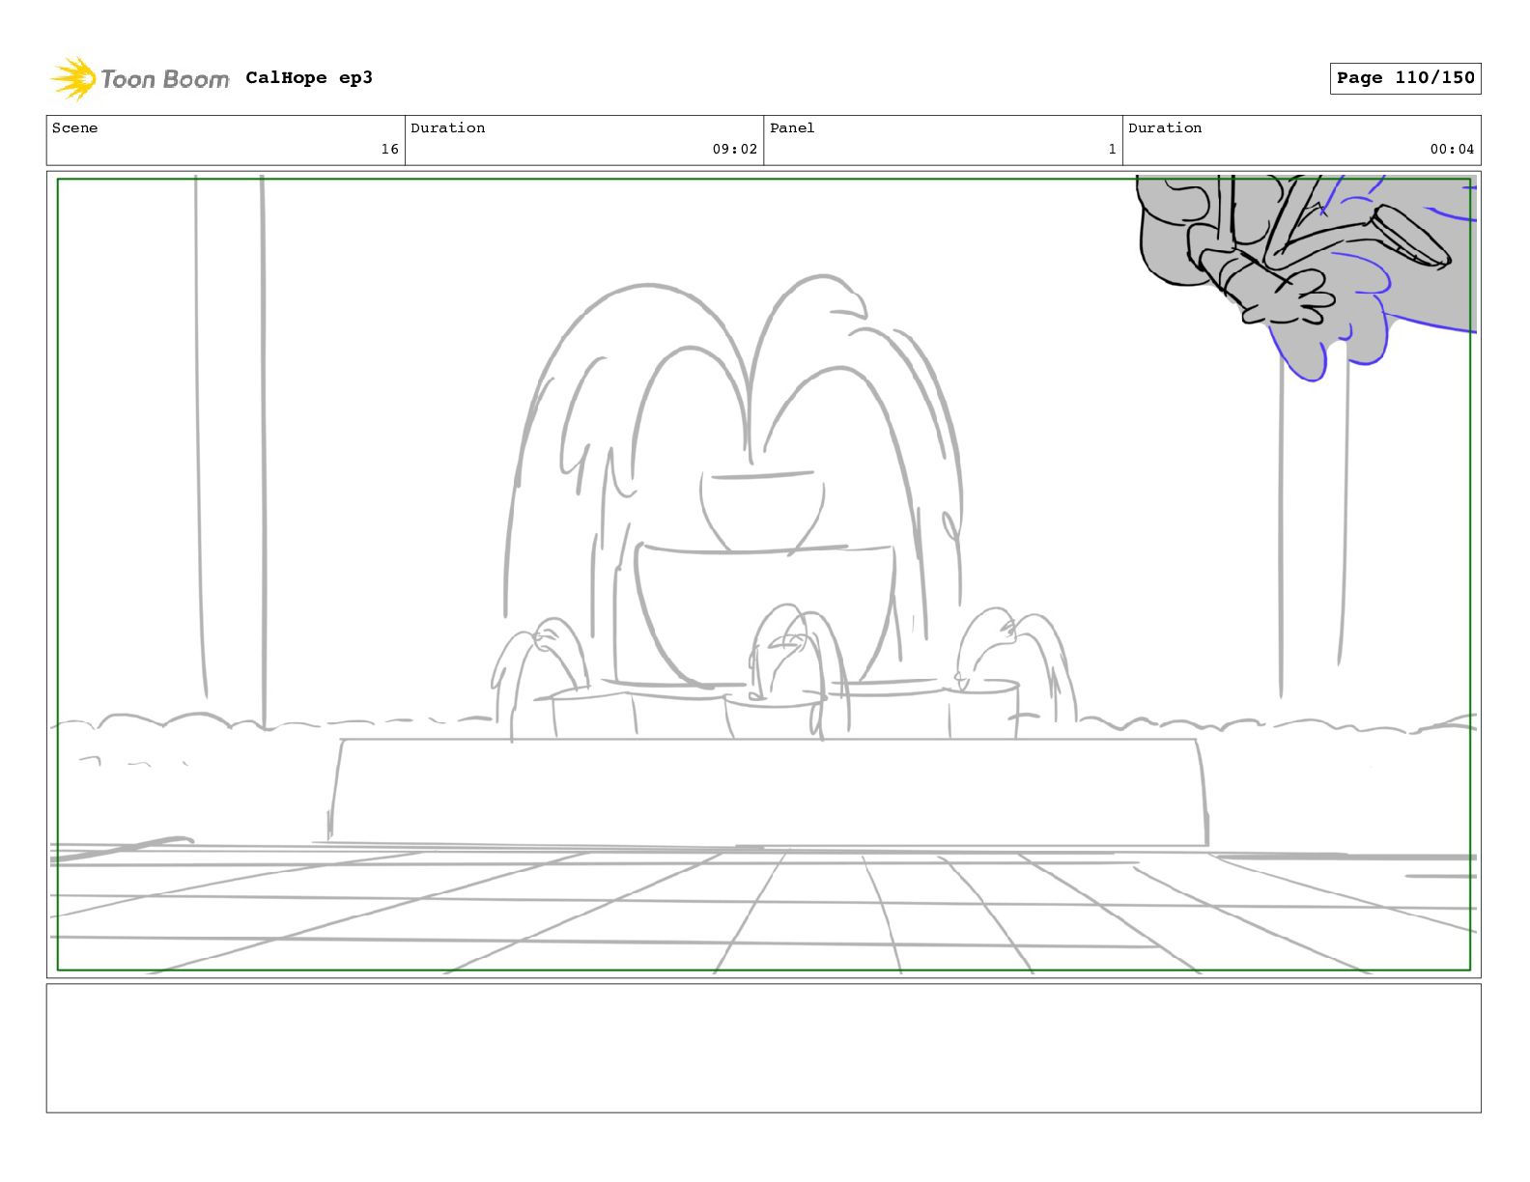
Task: Click the Toon Boom logo
Action: pyautogui.click(x=140, y=78)
